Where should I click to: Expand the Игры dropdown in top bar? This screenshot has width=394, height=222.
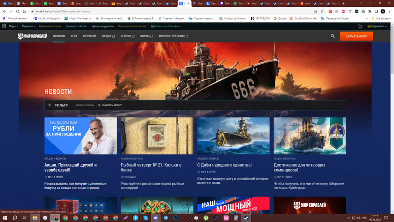pos(14,26)
